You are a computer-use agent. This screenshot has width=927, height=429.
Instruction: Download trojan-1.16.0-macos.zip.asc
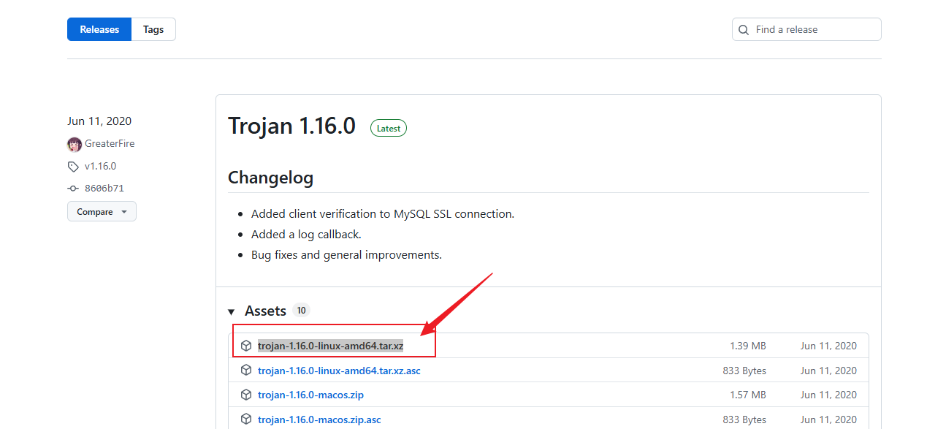pos(319,419)
